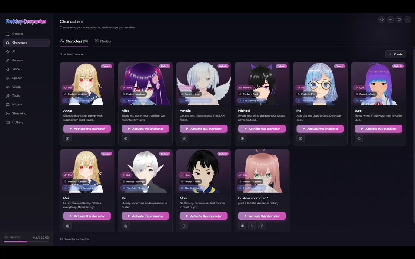The height and width of the screenshot is (259, 415).
Task: Open the History section
Action: 26,105
